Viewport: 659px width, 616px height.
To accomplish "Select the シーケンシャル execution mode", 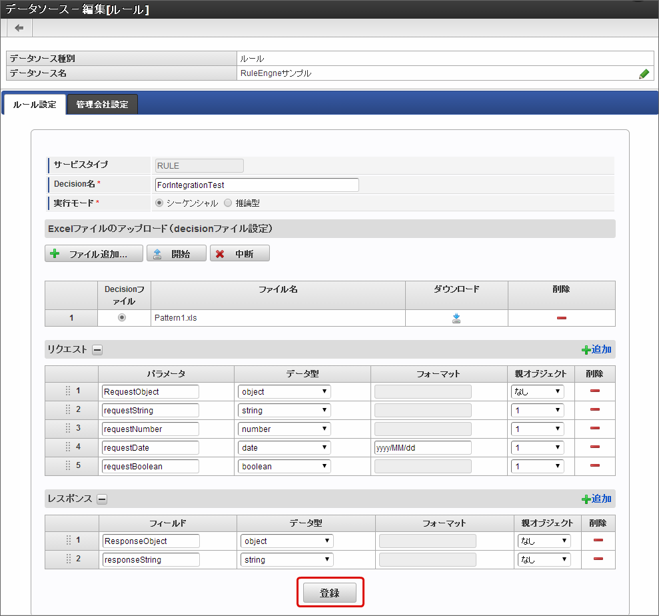I will coord(159,203).
